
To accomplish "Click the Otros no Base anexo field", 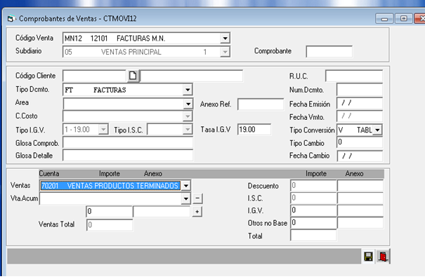I will tap(360, 223).
